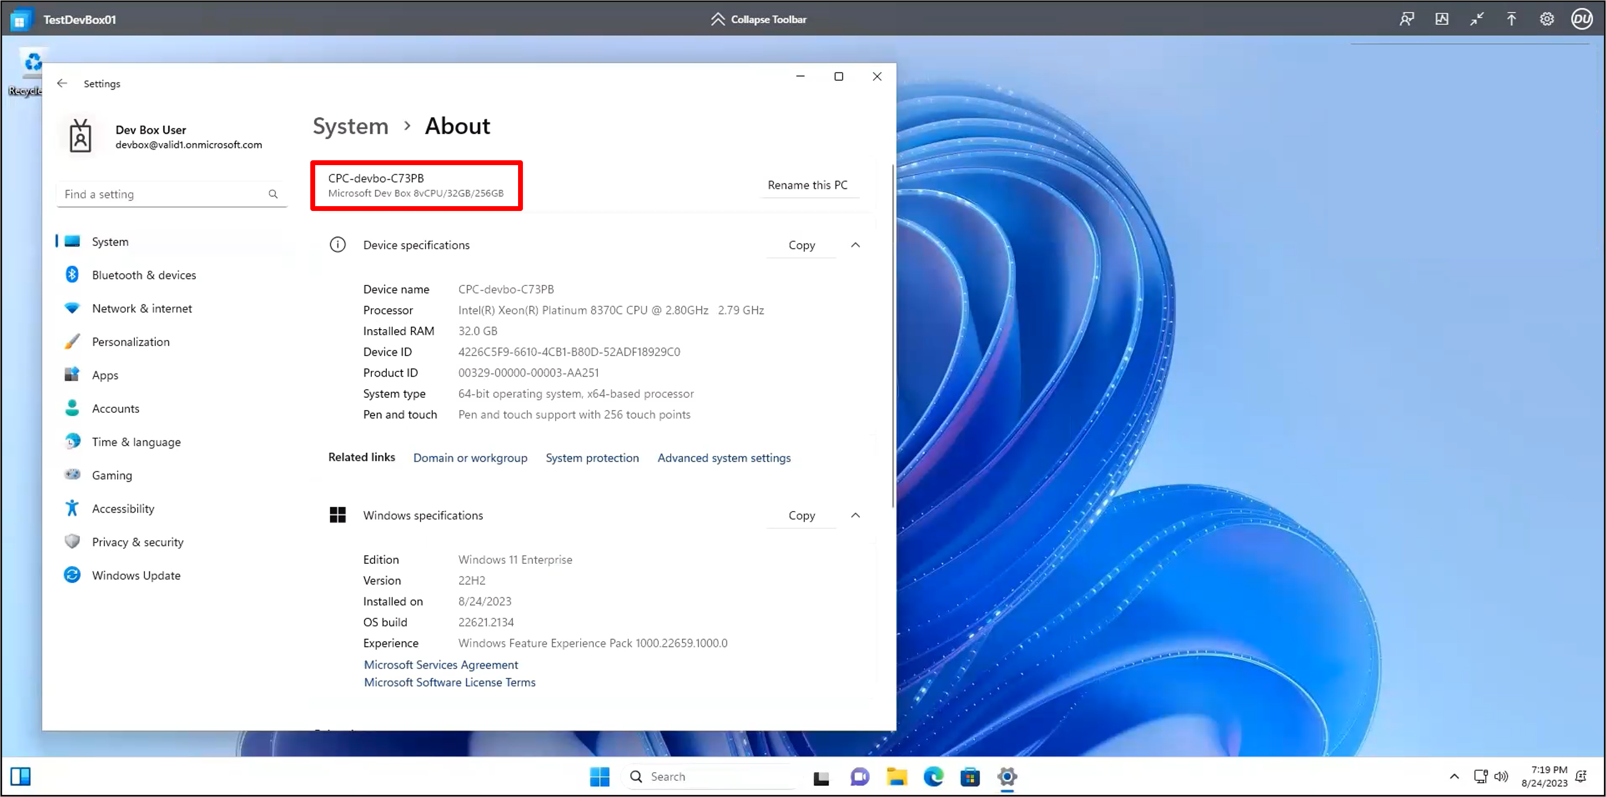Screen dimensions: 1606x797
Task: Click inside the Find a setting search box
Action: click(x=171, y=194)
